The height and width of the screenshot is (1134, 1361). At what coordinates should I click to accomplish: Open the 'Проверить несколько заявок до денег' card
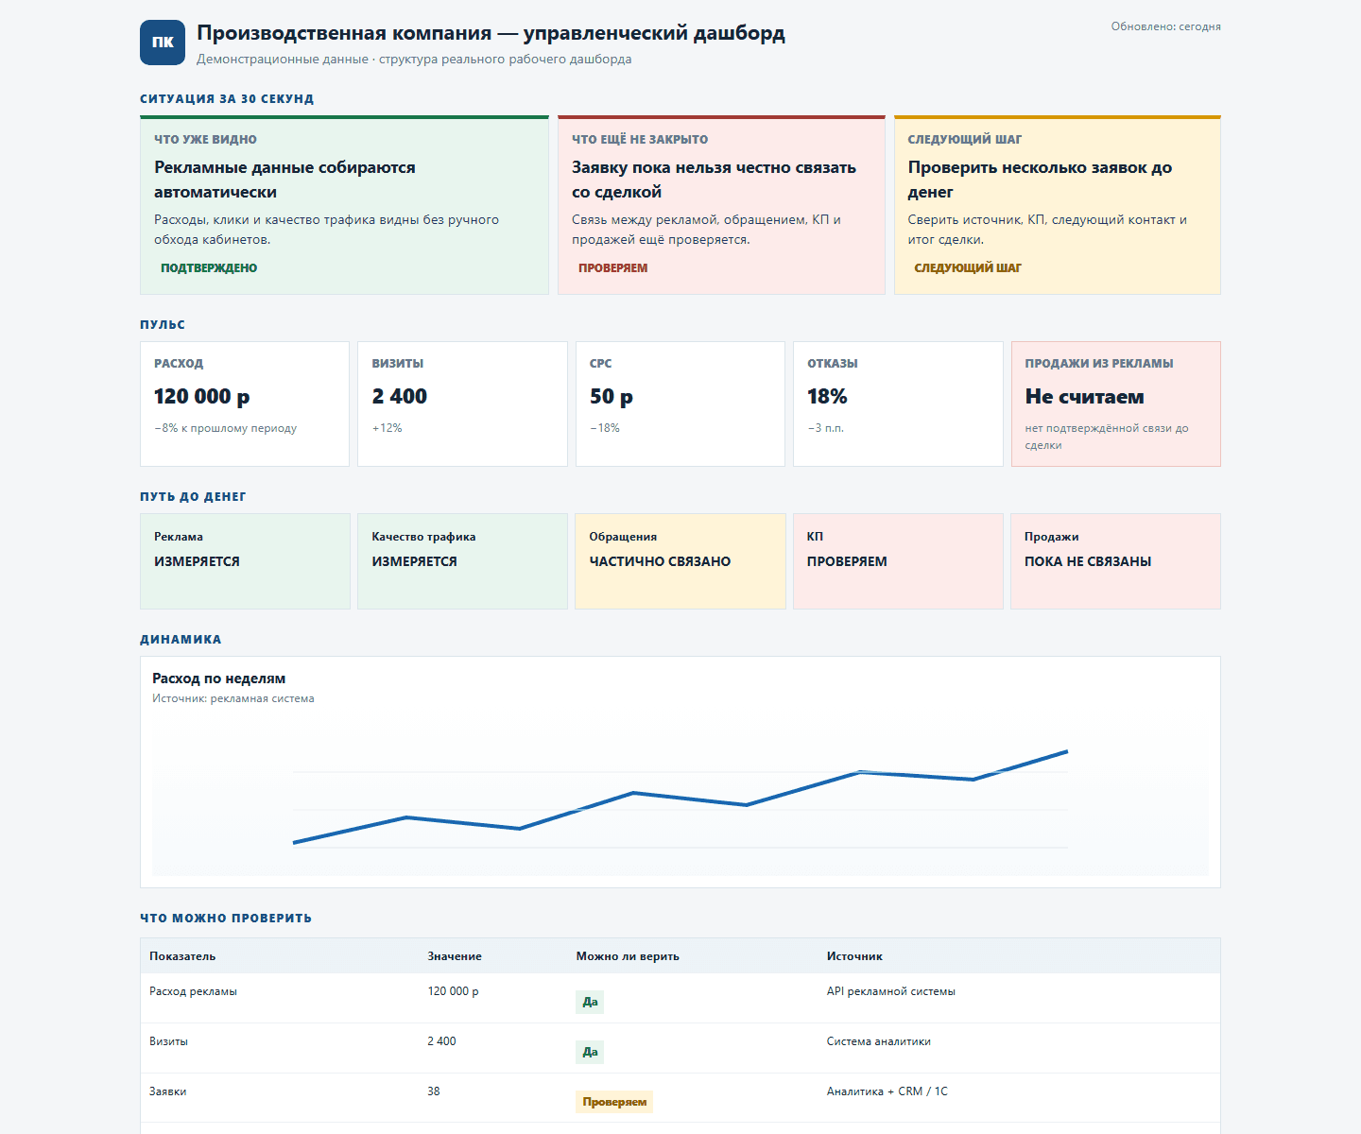point(1058,205)
